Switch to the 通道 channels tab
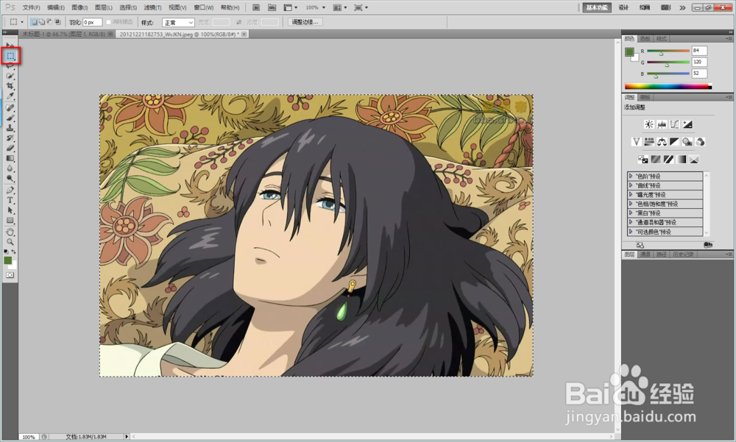This screenshot has width=736, height=442. pyautogui.click(x=645, y=254)
